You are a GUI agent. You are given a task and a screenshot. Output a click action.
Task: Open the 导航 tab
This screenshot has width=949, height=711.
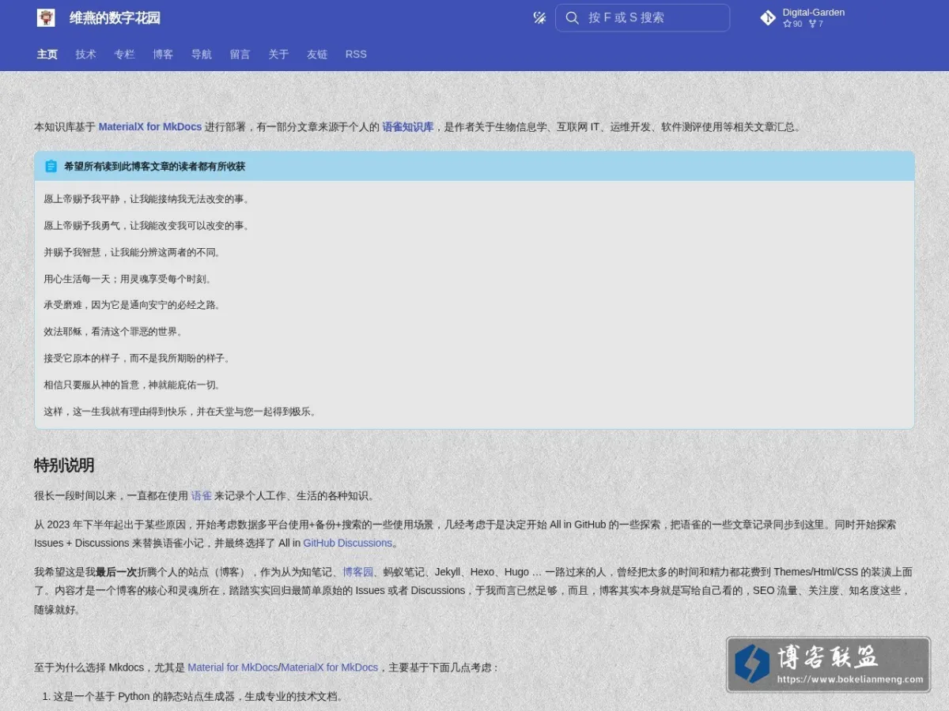202,54
